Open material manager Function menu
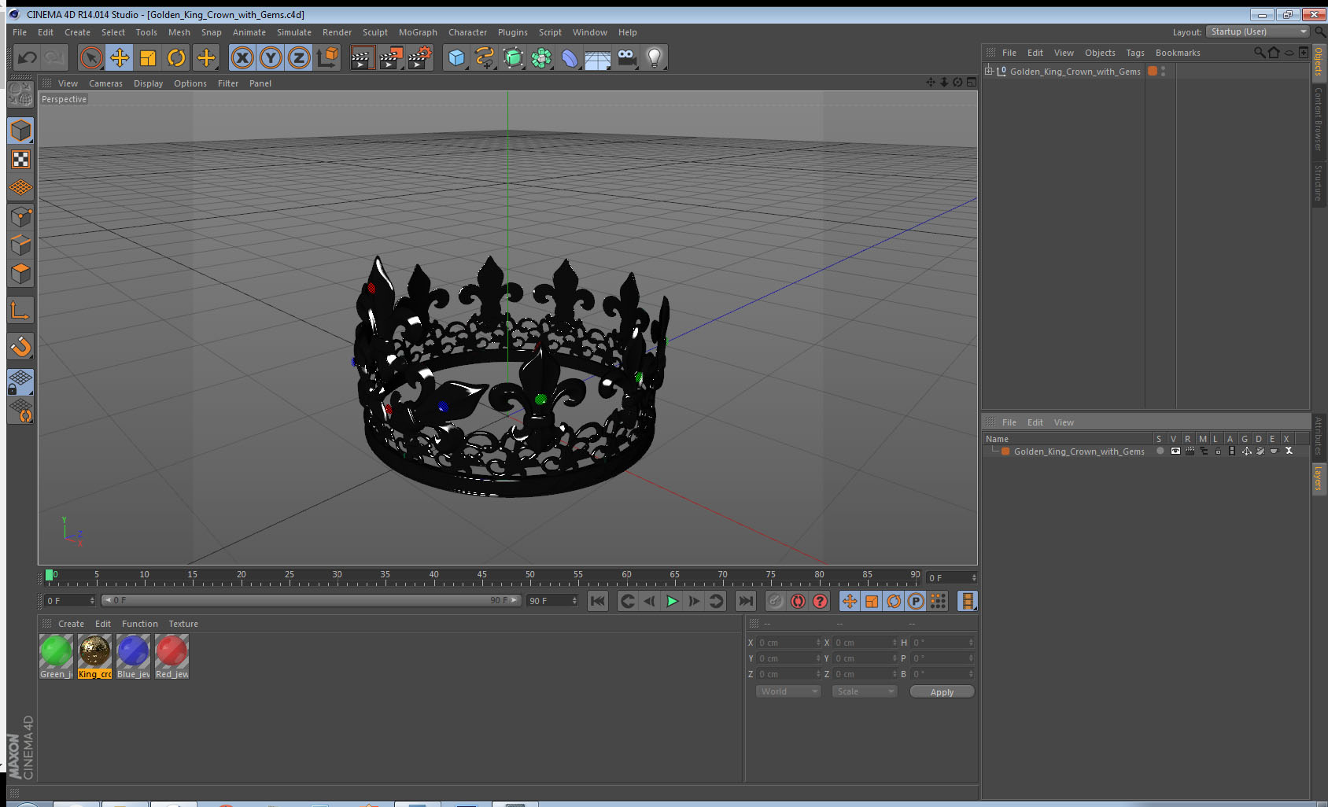Image resolution: width=1328 pixels, height=807 pixels. 140,624
